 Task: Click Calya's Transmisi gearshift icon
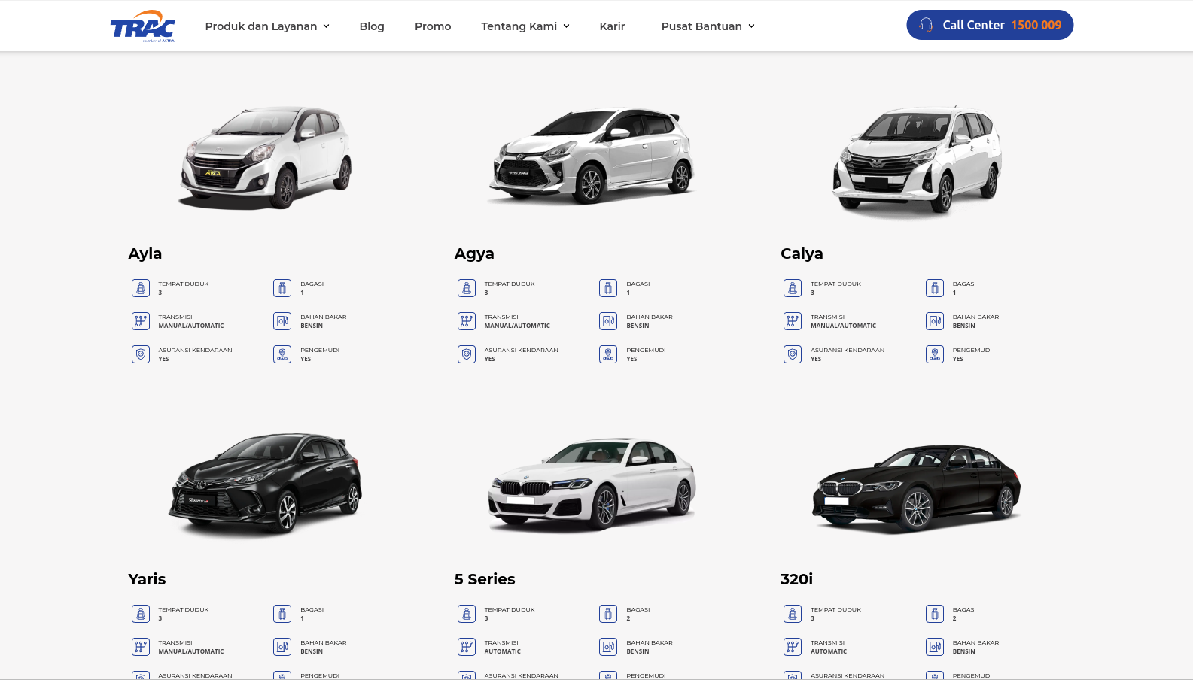793,321
